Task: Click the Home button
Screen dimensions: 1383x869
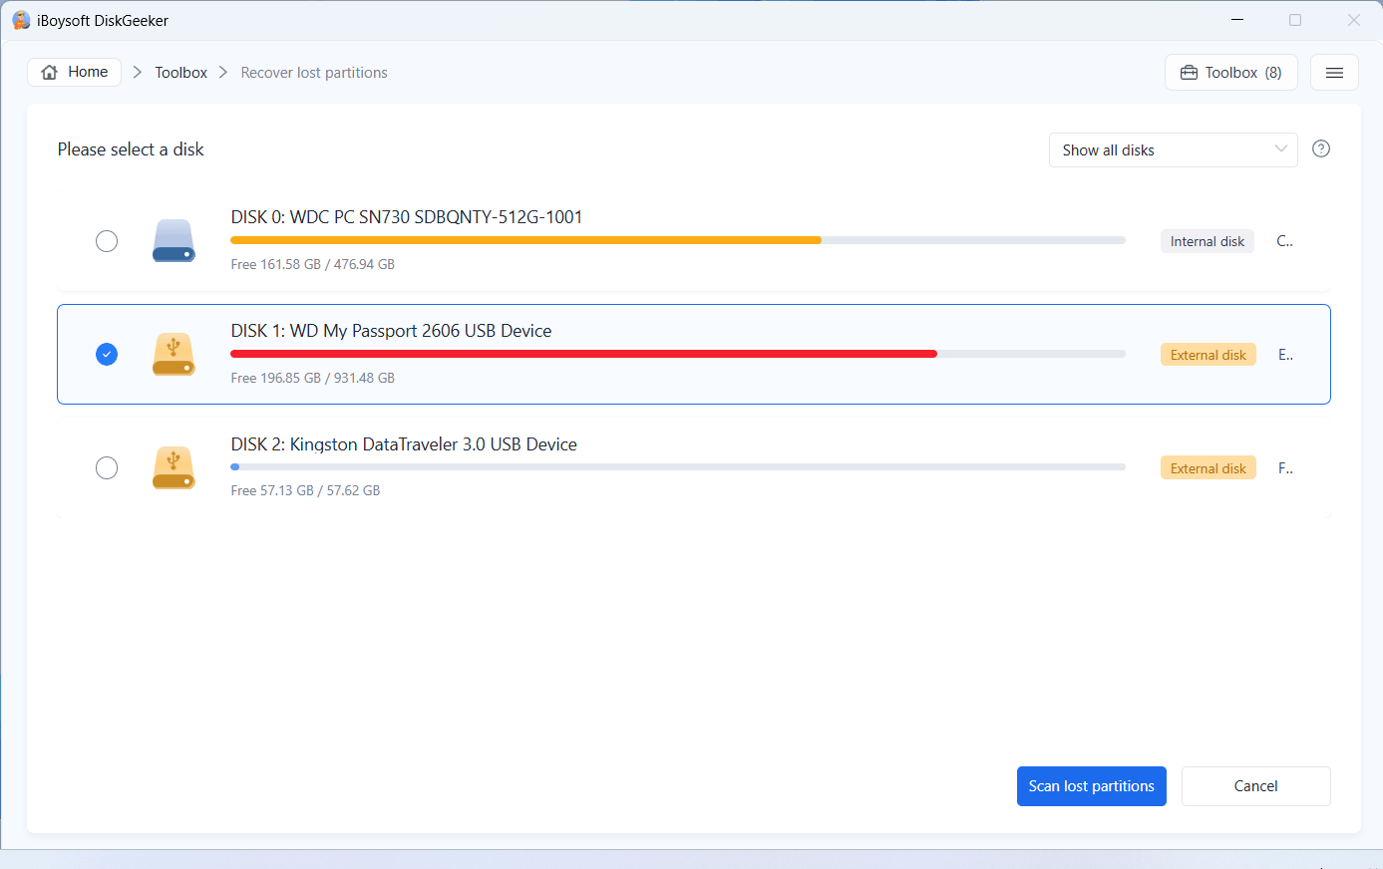Action: click(x=75, y=72)
